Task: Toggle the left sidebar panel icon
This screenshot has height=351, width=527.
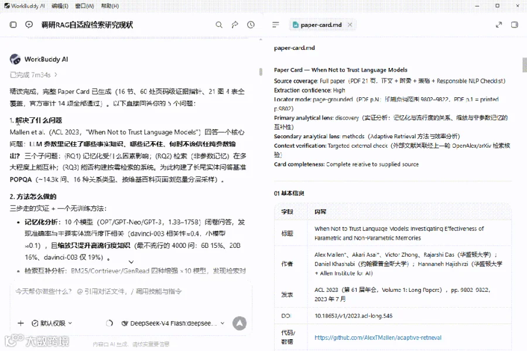Action: pyautogui.click(x=13, y=25)
